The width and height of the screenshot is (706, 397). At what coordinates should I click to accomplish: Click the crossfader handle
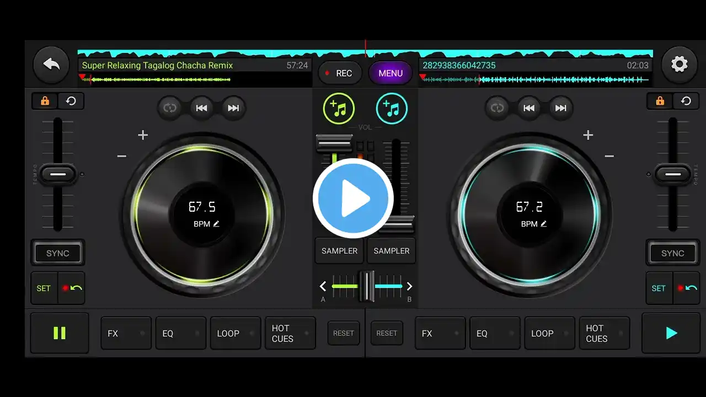click(x=366, y=286)
